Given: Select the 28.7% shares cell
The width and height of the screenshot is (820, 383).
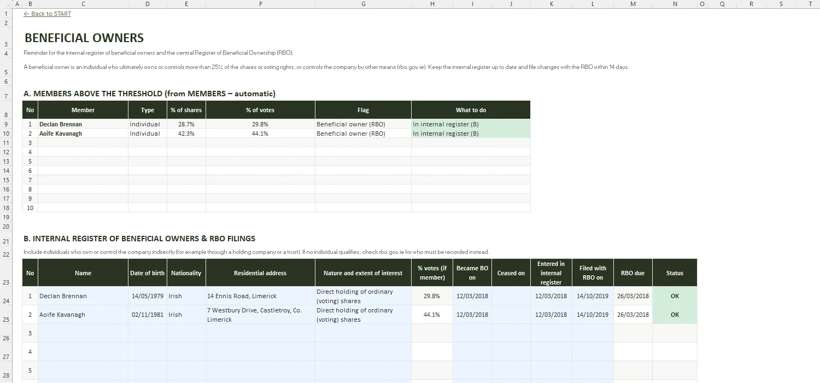Looking at the screenshot, I should pos(186,124).
